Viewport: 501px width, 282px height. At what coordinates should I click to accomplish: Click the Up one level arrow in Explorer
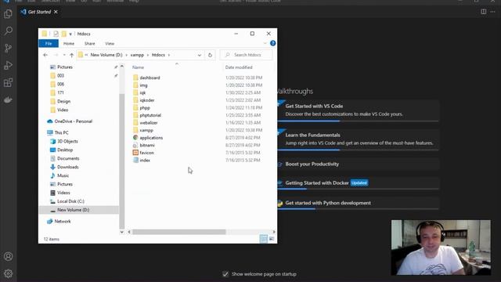coord(71,55)
